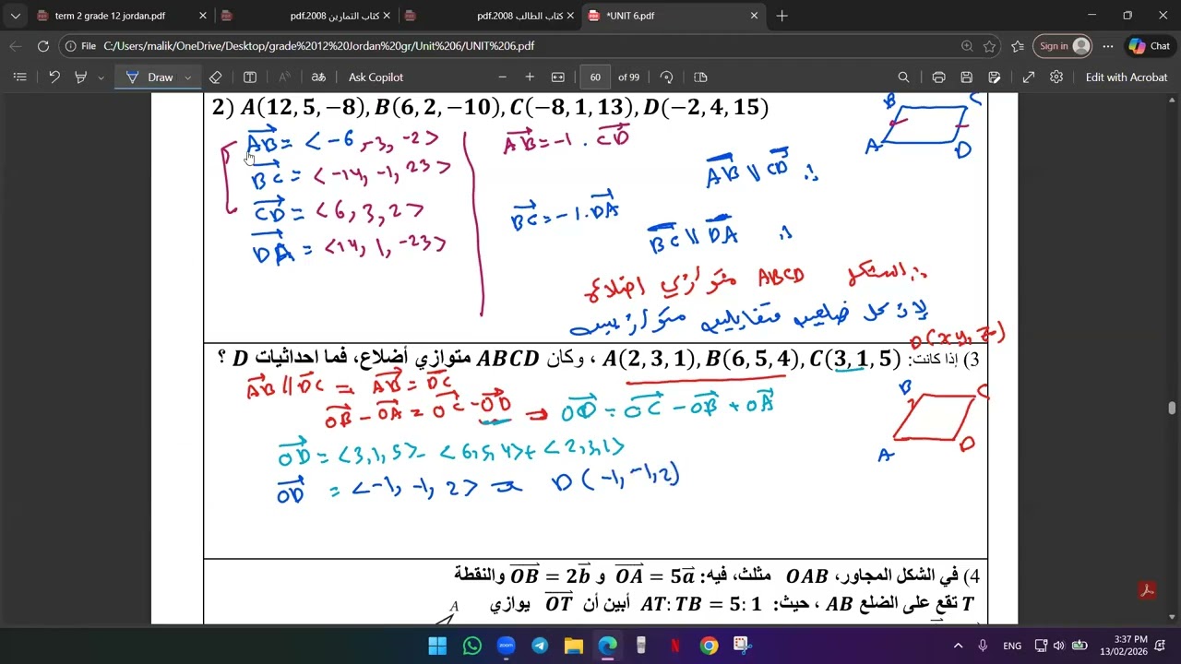1181x664 pixels.
Task: Open Google Chrome from the taskbar
Action: (x=709, y=646)
